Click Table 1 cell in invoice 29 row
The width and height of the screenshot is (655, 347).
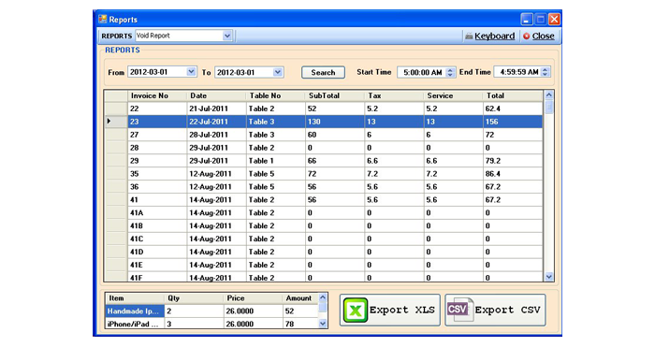pos(275,160)
